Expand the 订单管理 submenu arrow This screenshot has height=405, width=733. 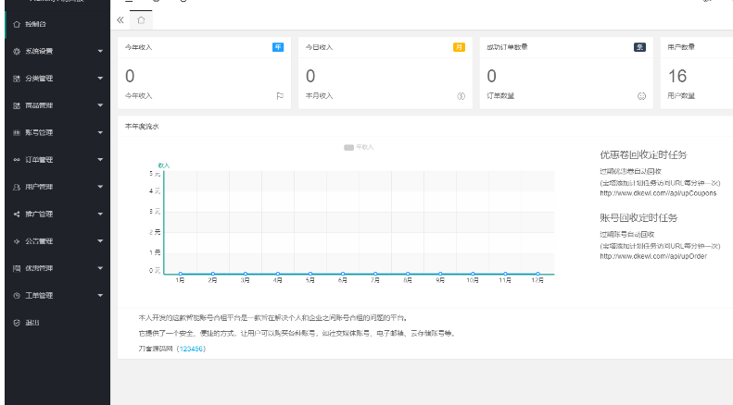point(99,160)
